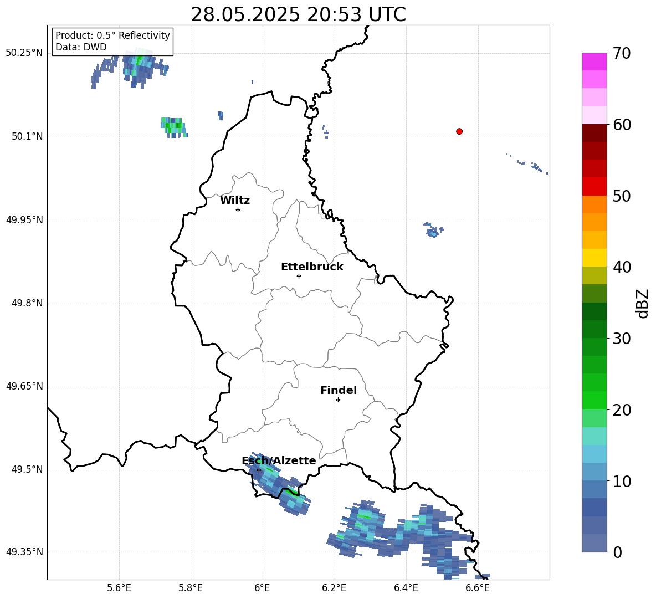This screenshot has height=599, width=656.
Task: Click the 70 label on the colorbar
Action: tap(621, 53)
